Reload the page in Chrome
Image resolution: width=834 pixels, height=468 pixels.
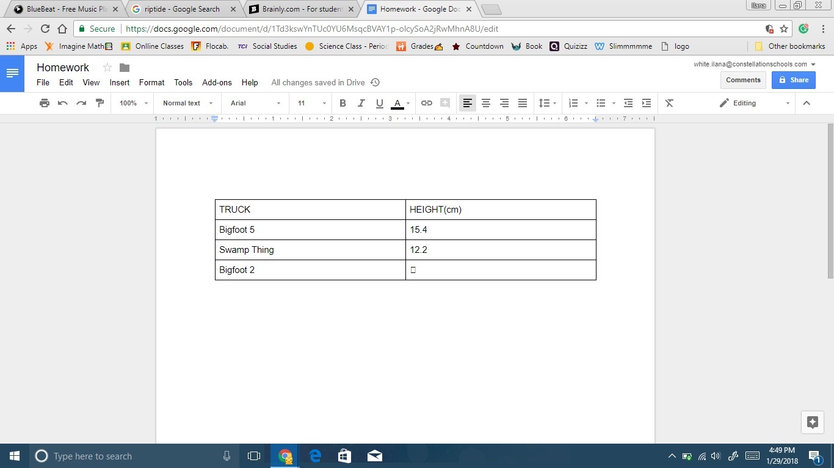pyautogui.click(x=45, y=29)
